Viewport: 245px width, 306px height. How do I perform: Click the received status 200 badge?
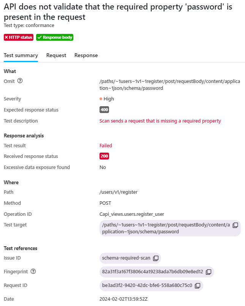[104, 156]
